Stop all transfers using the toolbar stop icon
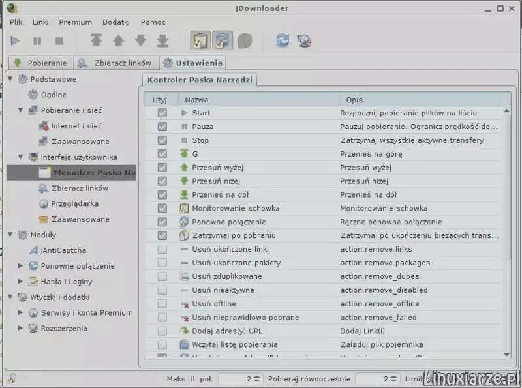Image resolution: width=522 pixels, height=388 pixels. click(59, 41)
